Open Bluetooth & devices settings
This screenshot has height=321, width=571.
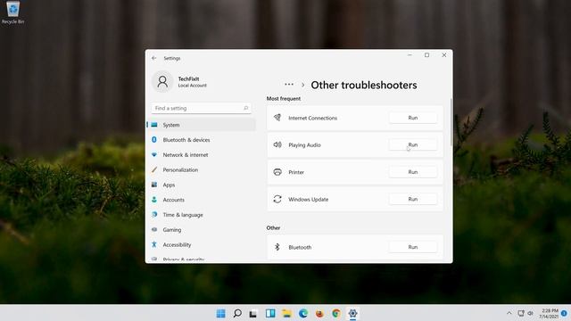point(202,140)
